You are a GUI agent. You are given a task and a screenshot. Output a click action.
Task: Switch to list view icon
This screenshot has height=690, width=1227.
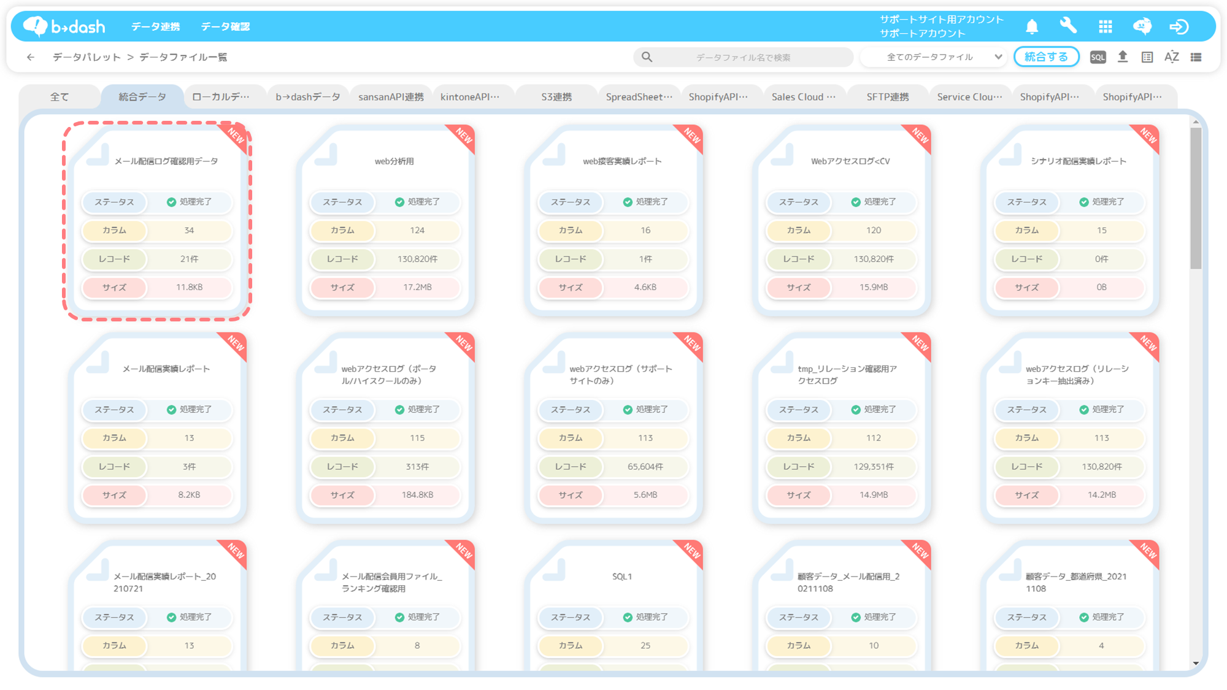click(1196, 57)
